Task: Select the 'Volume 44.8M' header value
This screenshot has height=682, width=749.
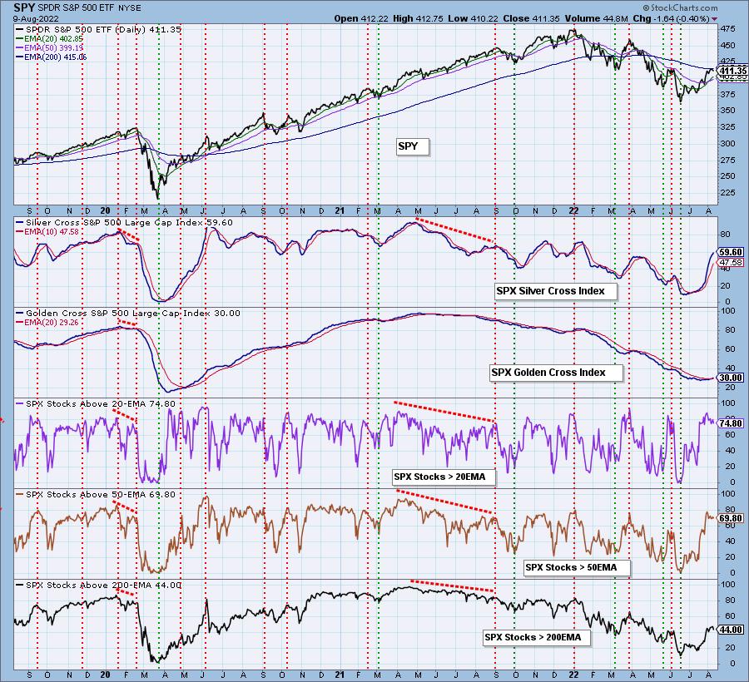Action: [x=596, y=18]
